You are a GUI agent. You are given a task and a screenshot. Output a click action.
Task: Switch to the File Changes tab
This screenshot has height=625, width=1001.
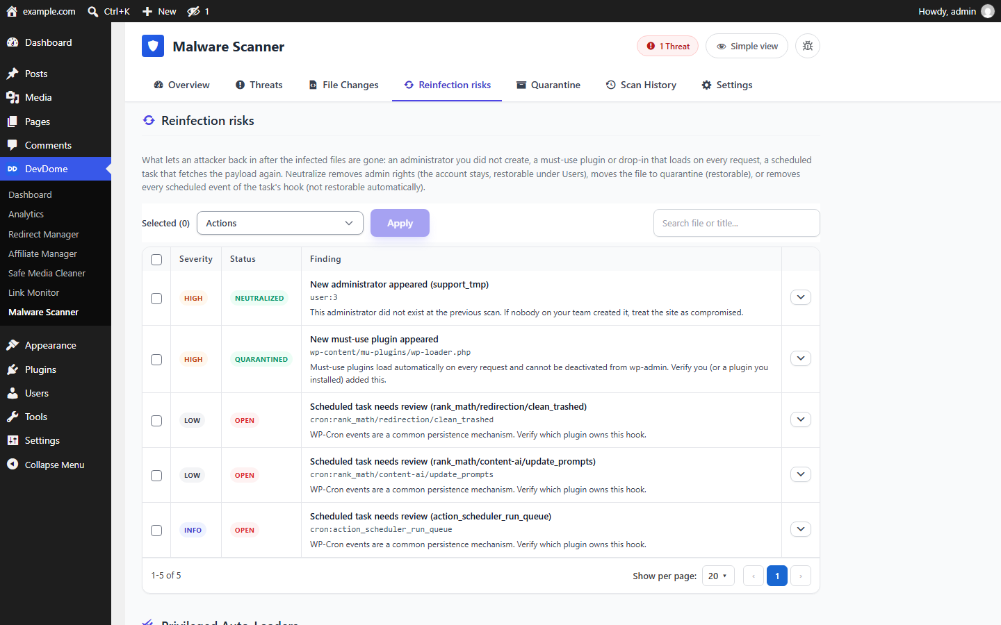[343, 85]
